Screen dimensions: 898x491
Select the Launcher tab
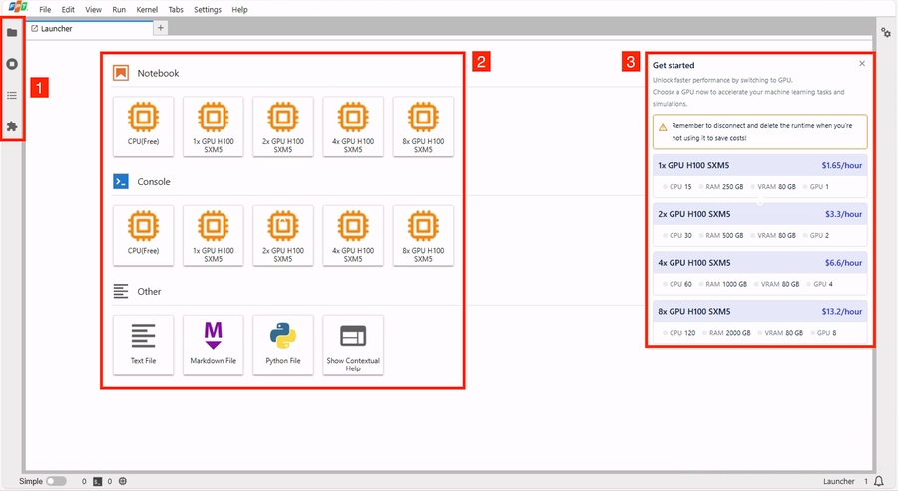pos(57,29)
